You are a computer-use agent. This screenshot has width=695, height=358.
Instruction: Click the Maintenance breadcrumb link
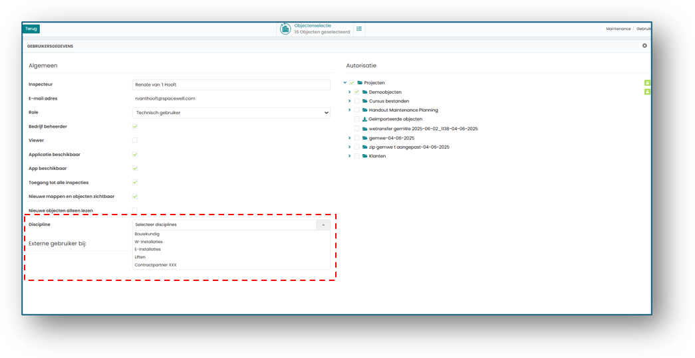point(619,29)
